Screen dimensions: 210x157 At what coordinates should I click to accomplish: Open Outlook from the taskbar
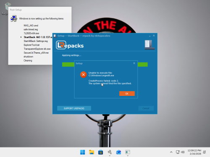(x=118, y=152)
